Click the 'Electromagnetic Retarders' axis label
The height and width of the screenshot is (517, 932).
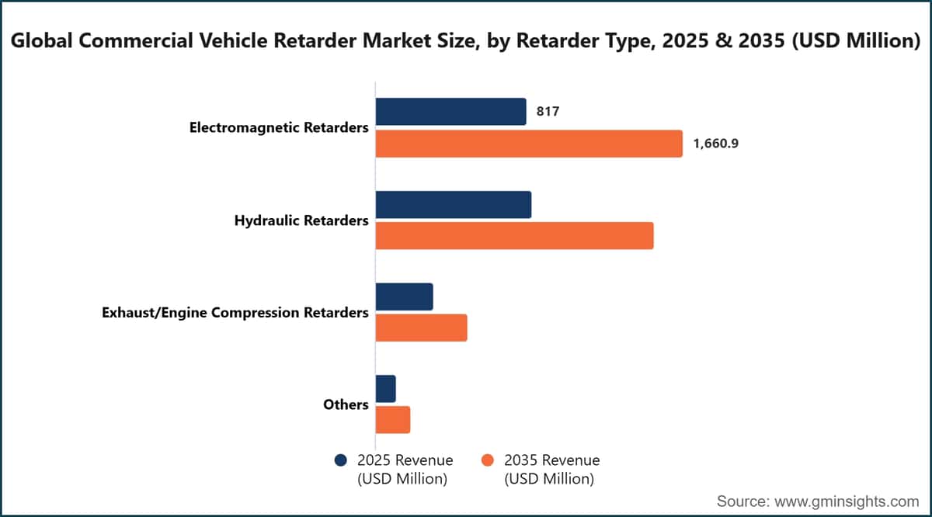click(x=279, y=128)
